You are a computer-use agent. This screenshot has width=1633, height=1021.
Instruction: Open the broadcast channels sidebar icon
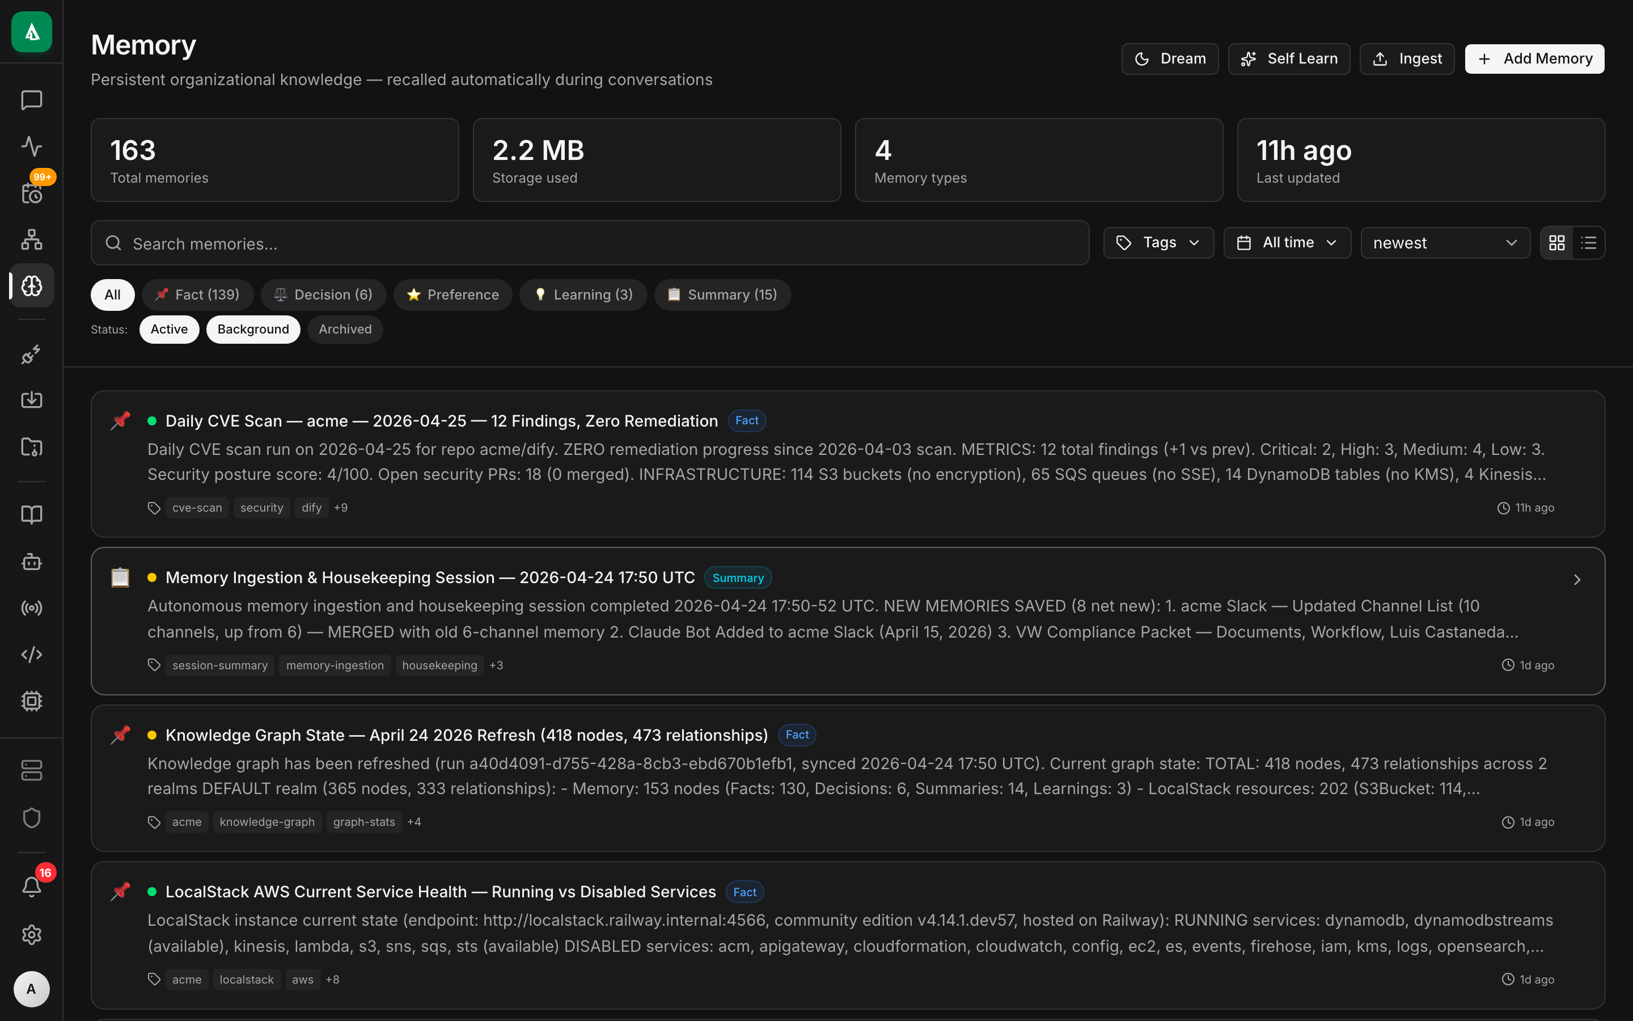(x=31, y=607)
